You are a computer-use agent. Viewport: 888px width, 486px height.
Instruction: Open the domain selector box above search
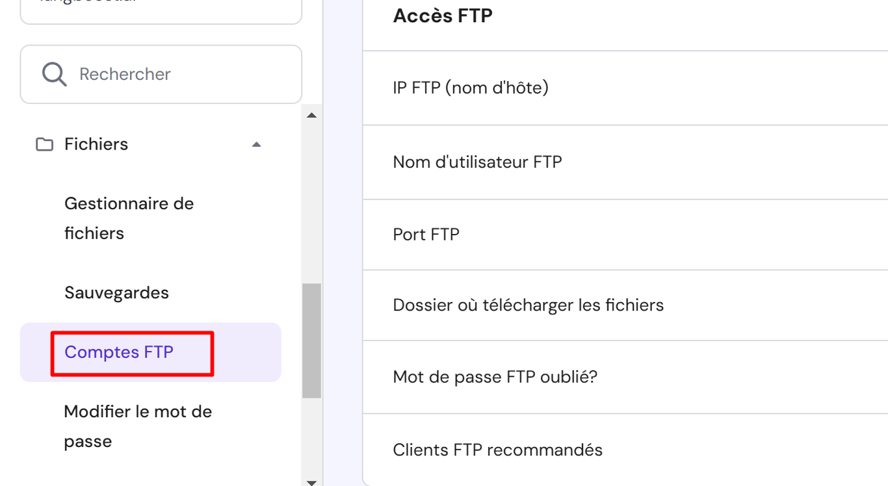(x=161, y=9)
